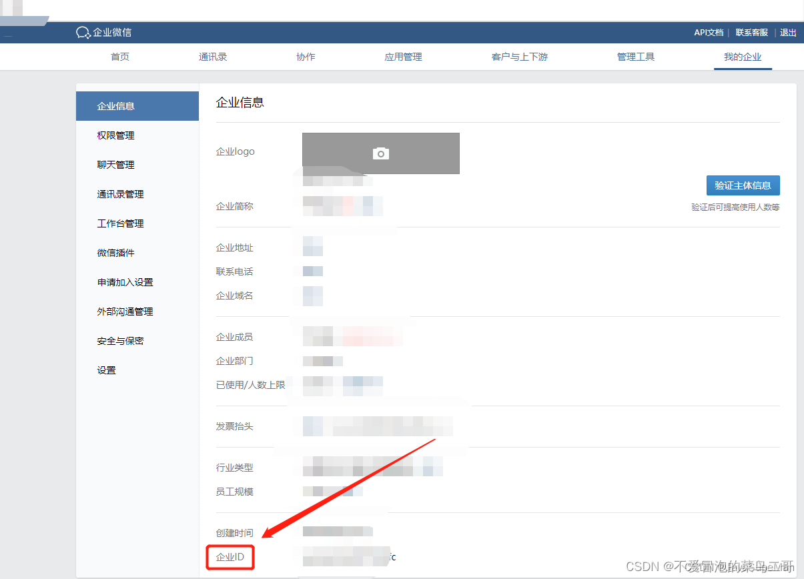This screenshot has height=579, width=804.
Task: Click the 企业成员 label
Action: (235, 338)
